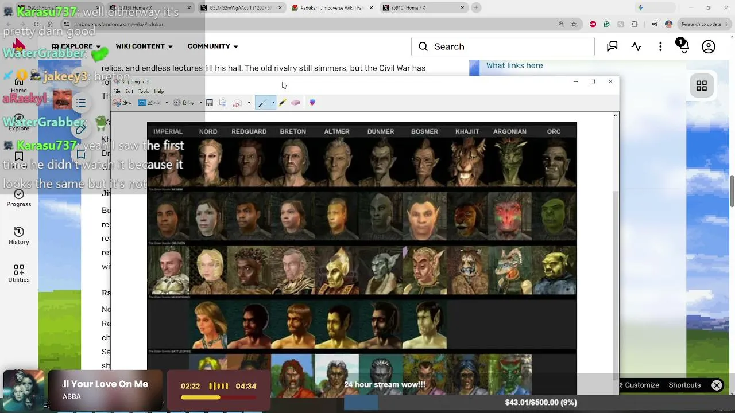Select the Highlighter tool in Snipping Tool
735x413 pixels.
point(283,103)
